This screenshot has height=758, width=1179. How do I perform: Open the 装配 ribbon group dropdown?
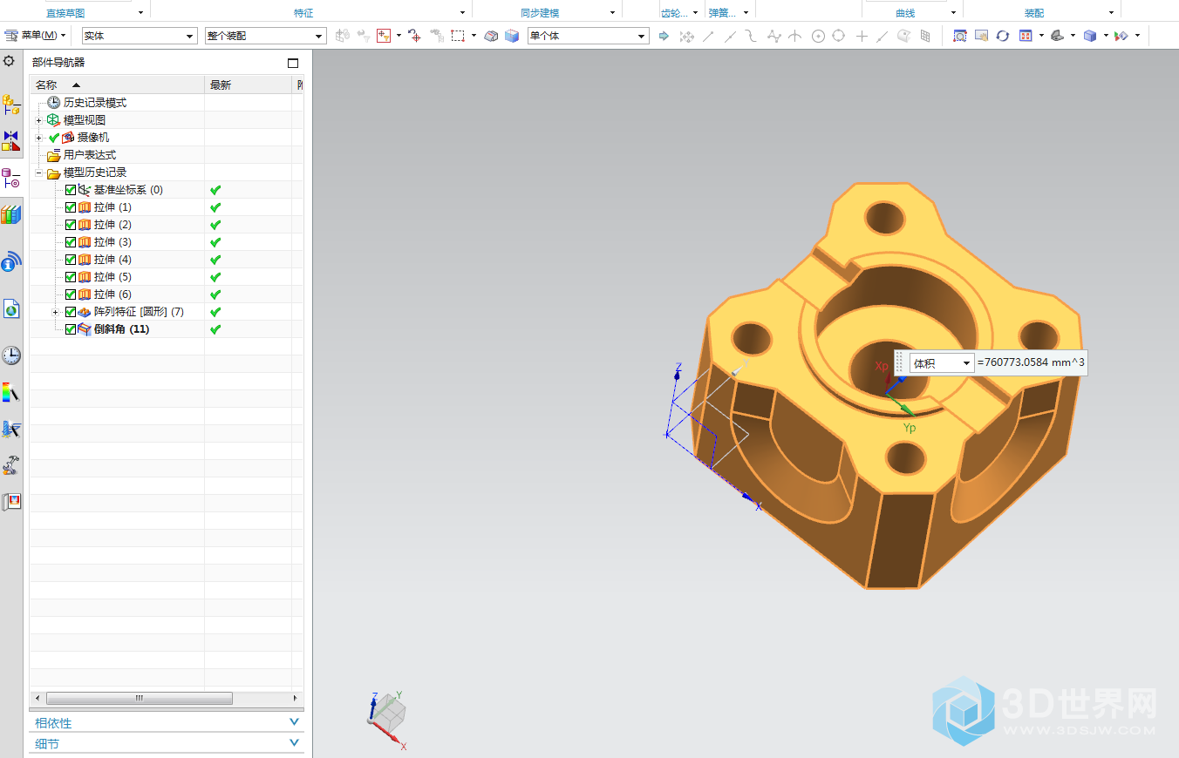click(x=1111, y=13)
